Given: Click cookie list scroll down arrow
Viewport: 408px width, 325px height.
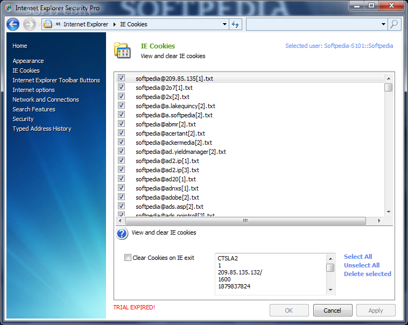Looking at the screenshot, I should (389, 212).
